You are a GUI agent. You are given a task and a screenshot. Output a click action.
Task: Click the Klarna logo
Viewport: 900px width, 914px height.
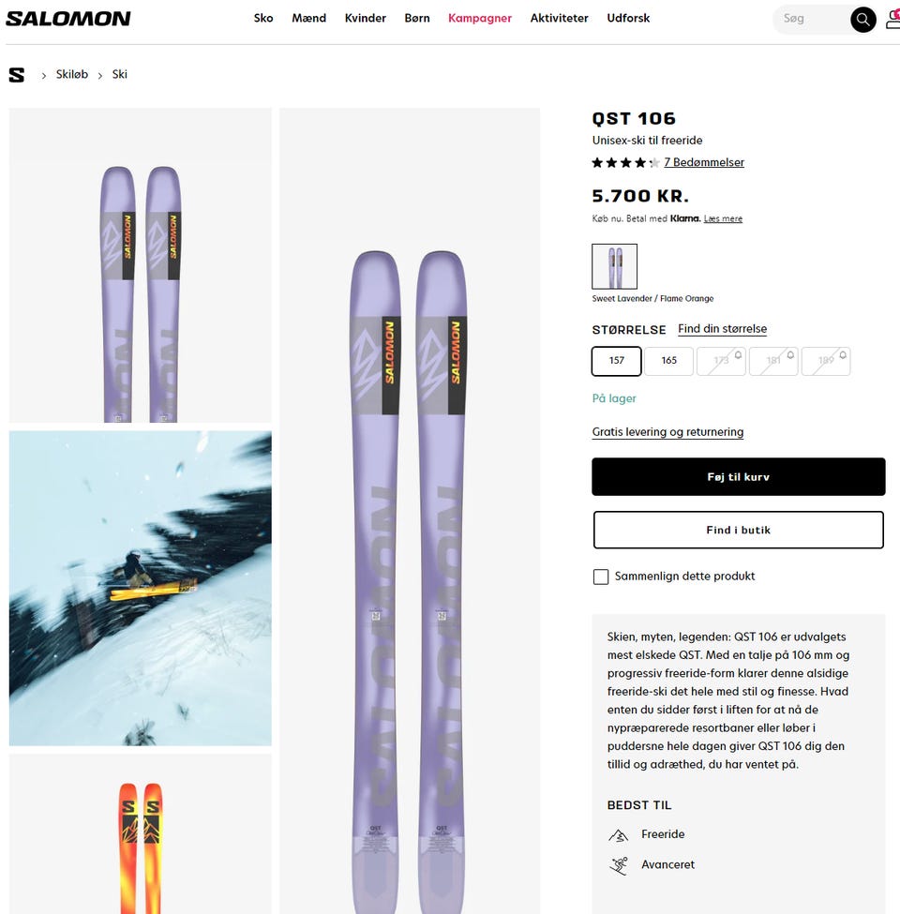(x=684, y=218)
